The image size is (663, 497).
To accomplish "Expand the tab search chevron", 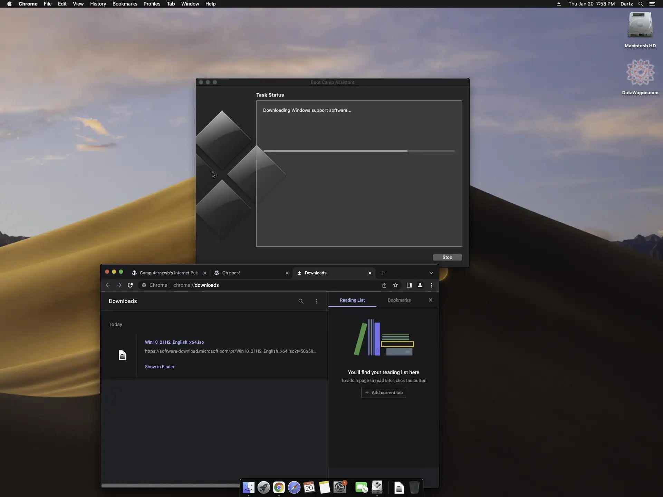I will click(431, 273).
